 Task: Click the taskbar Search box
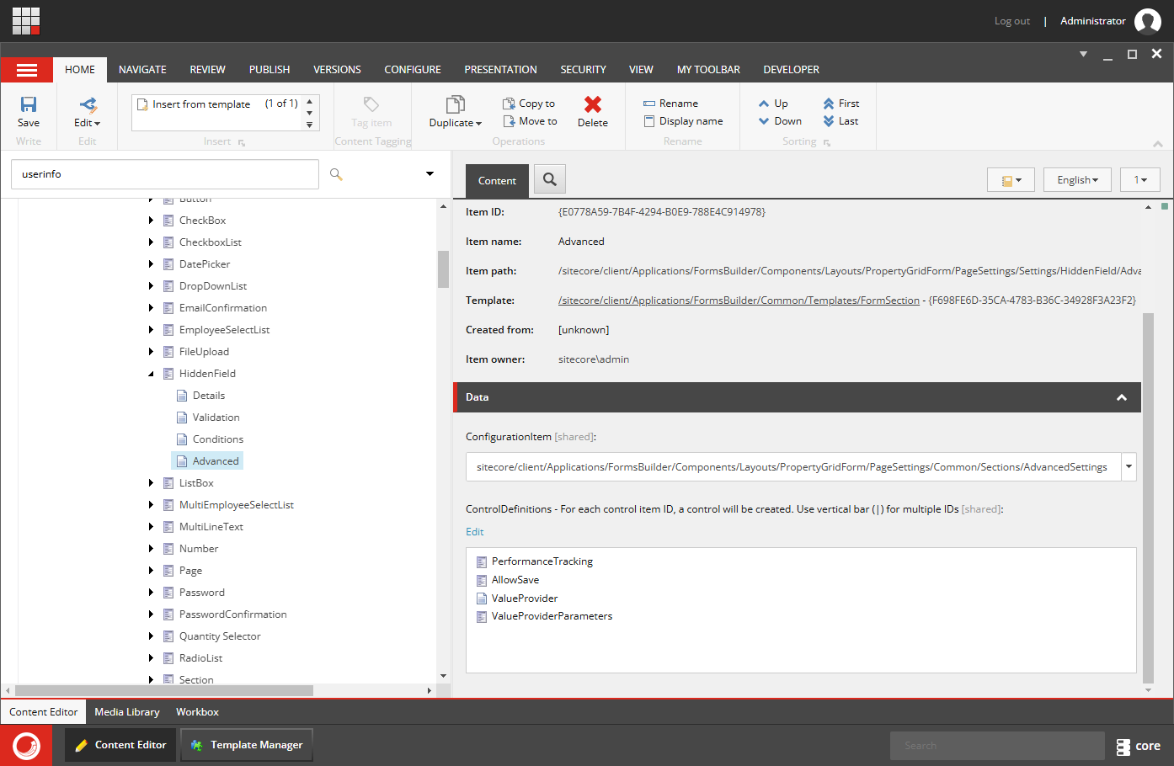pyautogui.click(x=997, y=746)
